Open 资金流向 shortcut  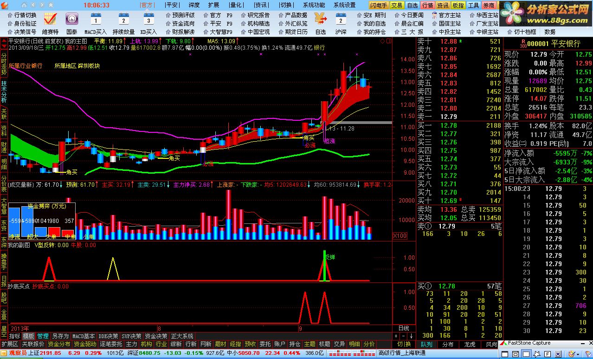point(180,24)
